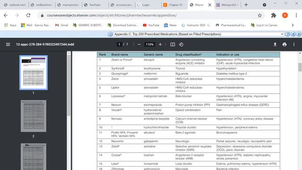Viewport: 302px width, 170px height.
Task: Switch to the outlook.midland tab
Action: tap(15, 5)
